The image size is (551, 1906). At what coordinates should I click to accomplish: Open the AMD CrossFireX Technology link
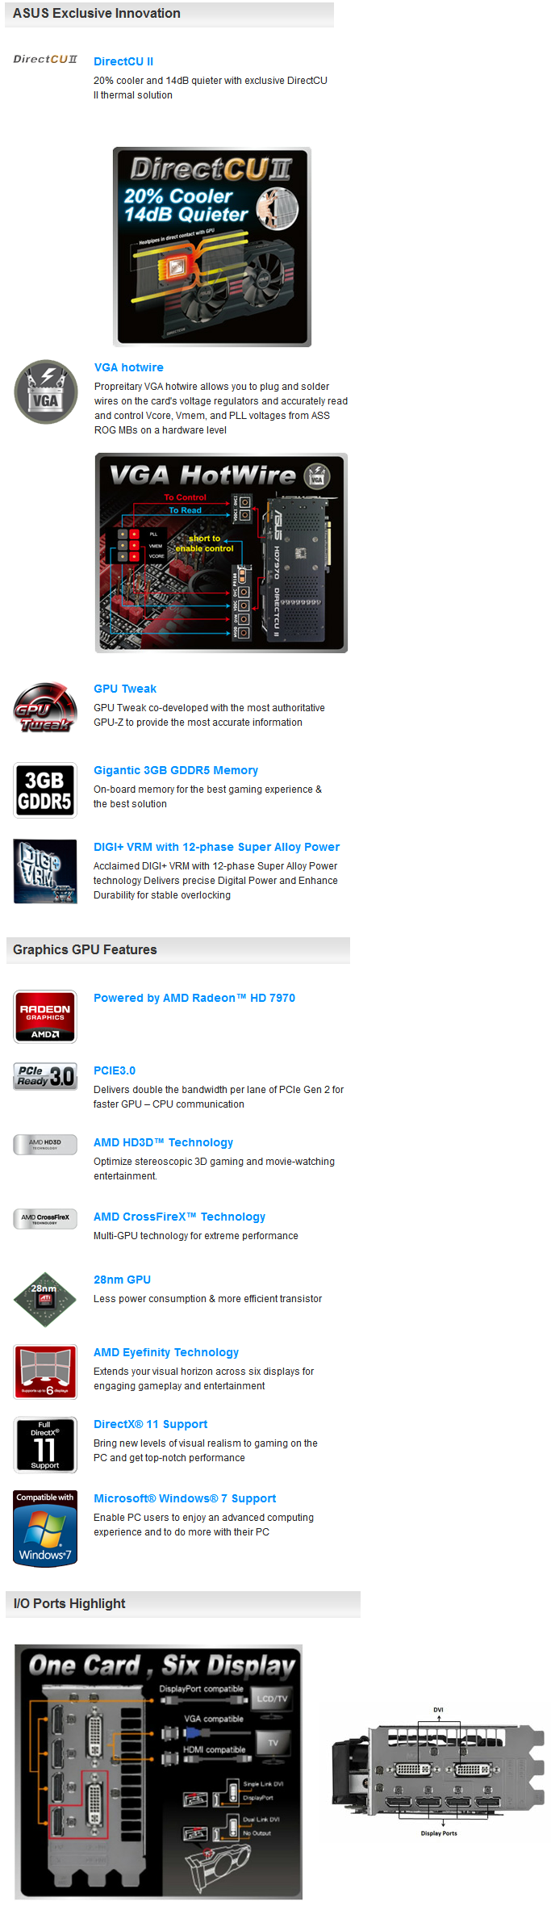pyautogui.click(x=179, y=1217)
